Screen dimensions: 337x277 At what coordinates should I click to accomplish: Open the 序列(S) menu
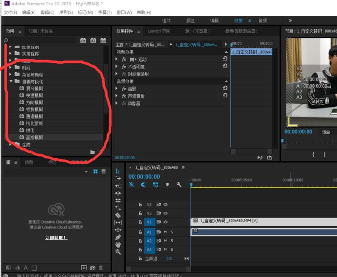[66, 12]
